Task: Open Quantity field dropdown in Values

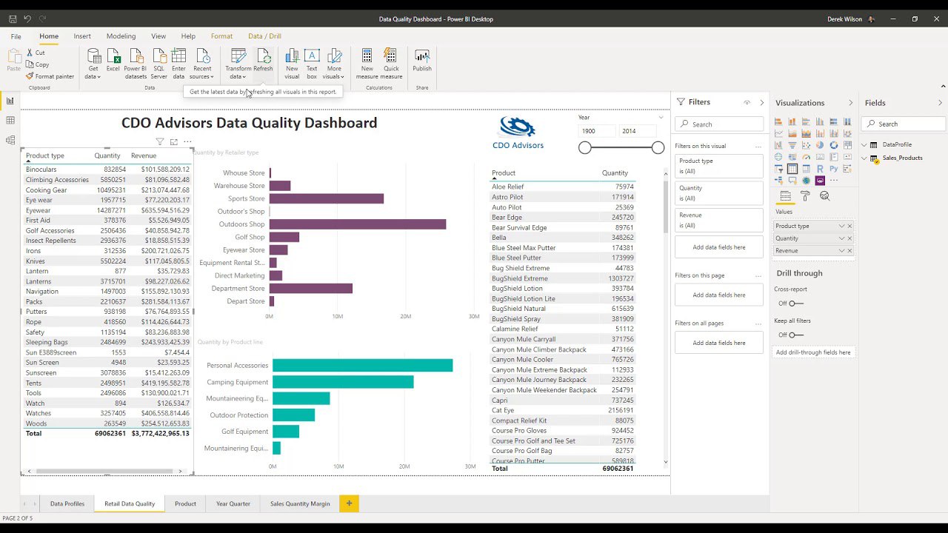Action: (841, 238)
